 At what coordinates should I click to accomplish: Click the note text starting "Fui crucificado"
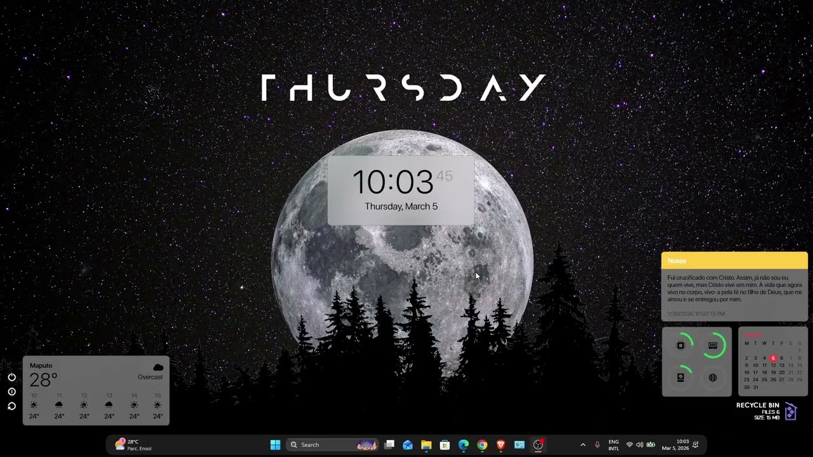tap(734, 289)
